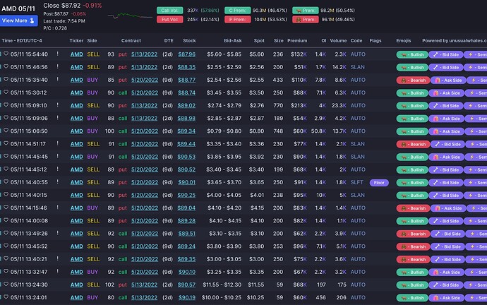The image size is (487, 305).
Task: Click exclamation icon on 15:09:06 row
Action: pyautogui.click(x=57, y=118)
